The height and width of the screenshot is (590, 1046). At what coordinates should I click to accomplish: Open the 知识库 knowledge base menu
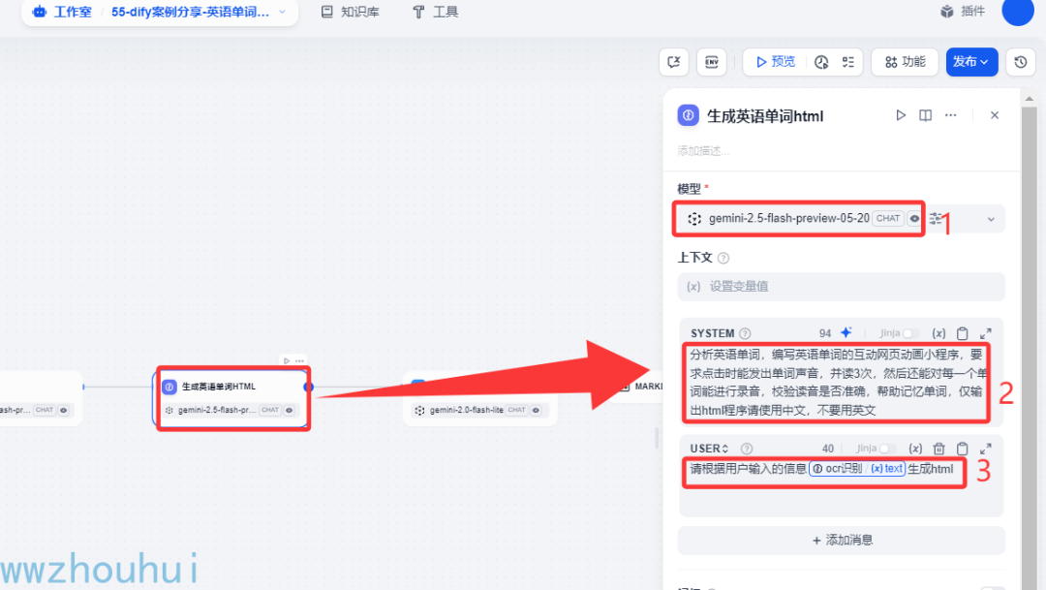351,12
